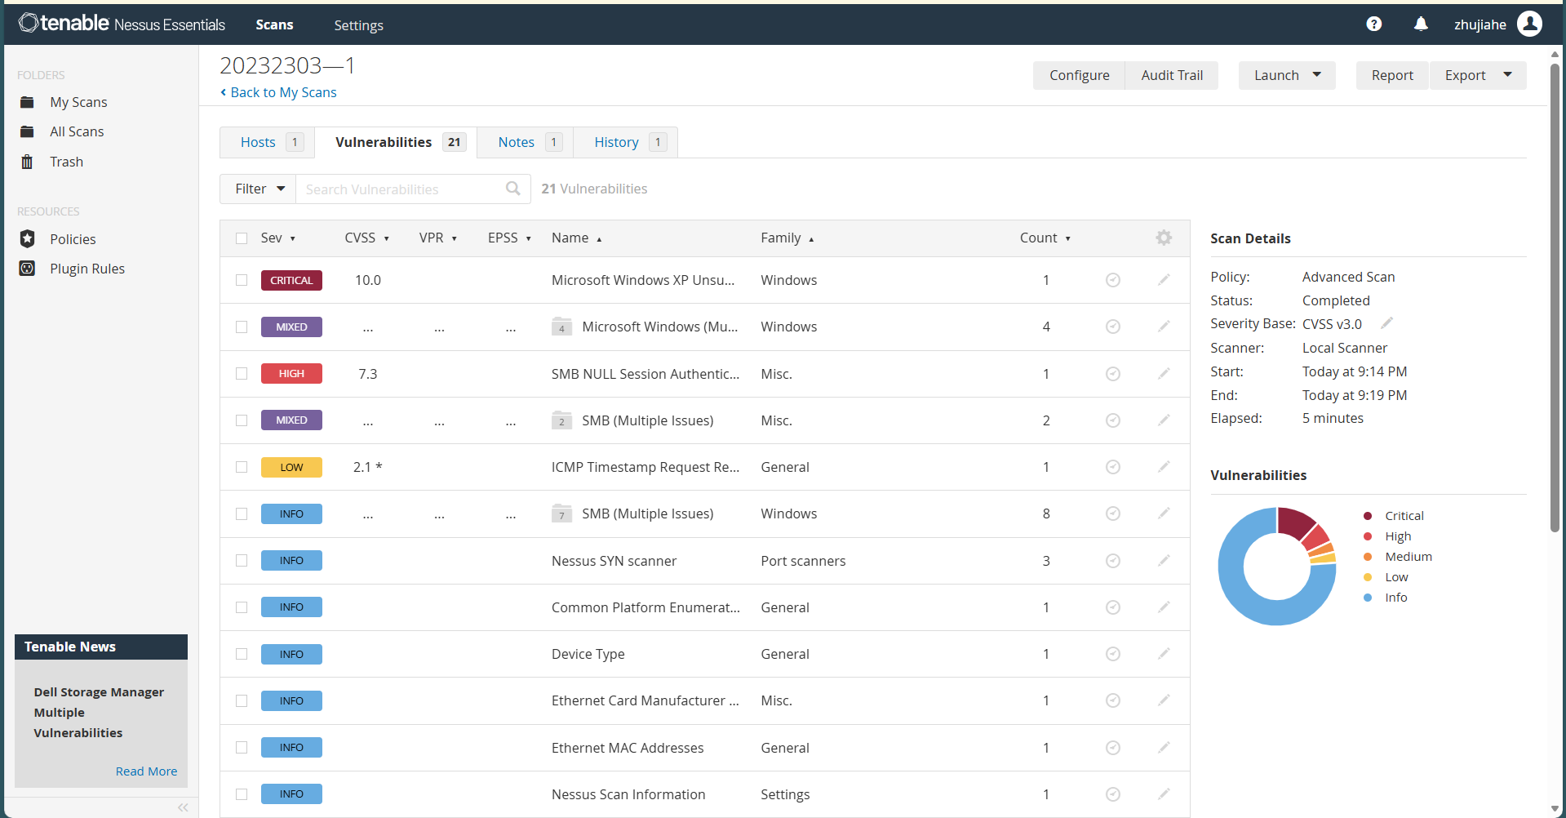This screenshot has width=1566, height=818.
Task: Check the Microsoft Windows XP Unsupported row
Action: click(242, 280)
